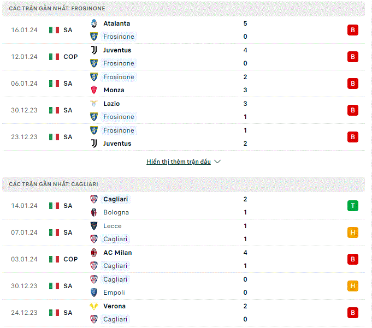The height and width of the screenshot is (328, 372).
Task: Click the Lecce club logo
Action: point(94,226)
